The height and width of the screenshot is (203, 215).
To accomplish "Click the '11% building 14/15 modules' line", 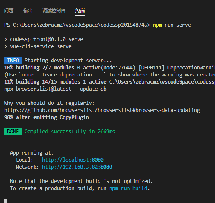I will click(x=110, y=82).
